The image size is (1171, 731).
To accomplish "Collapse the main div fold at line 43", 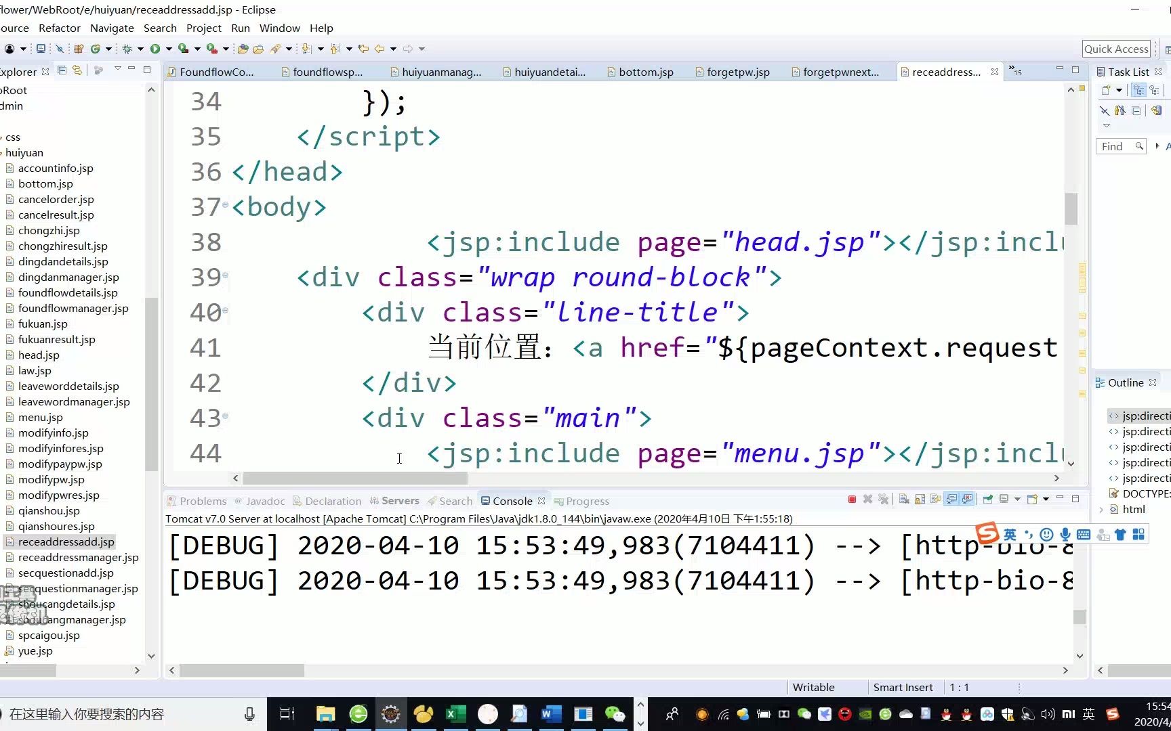I will tap(226, 416).
